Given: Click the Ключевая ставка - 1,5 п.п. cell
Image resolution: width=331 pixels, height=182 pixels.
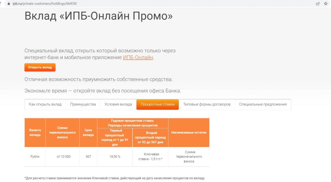Looking at the screenshot, I should tap(150, 157).
